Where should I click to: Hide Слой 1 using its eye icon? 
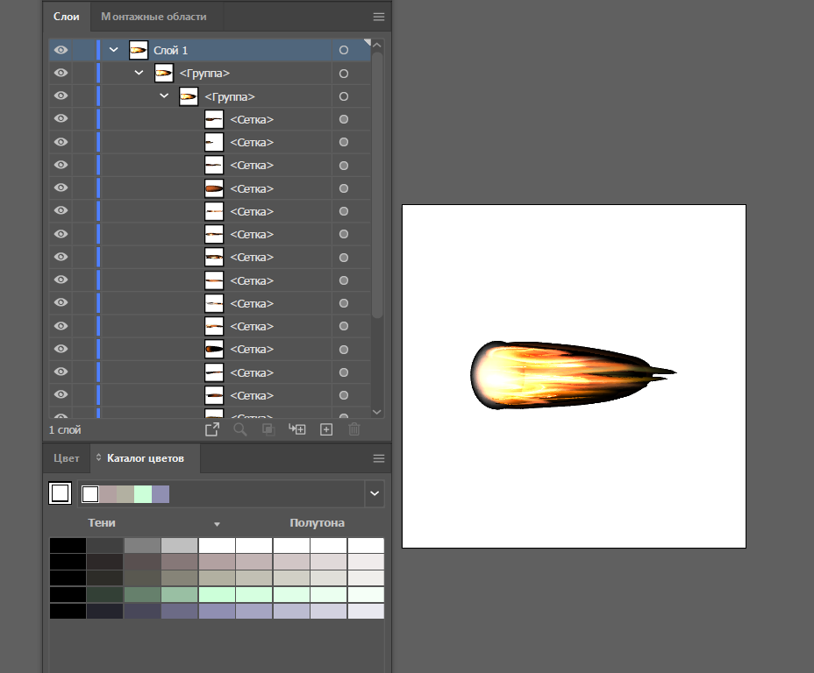coord(61,51)
